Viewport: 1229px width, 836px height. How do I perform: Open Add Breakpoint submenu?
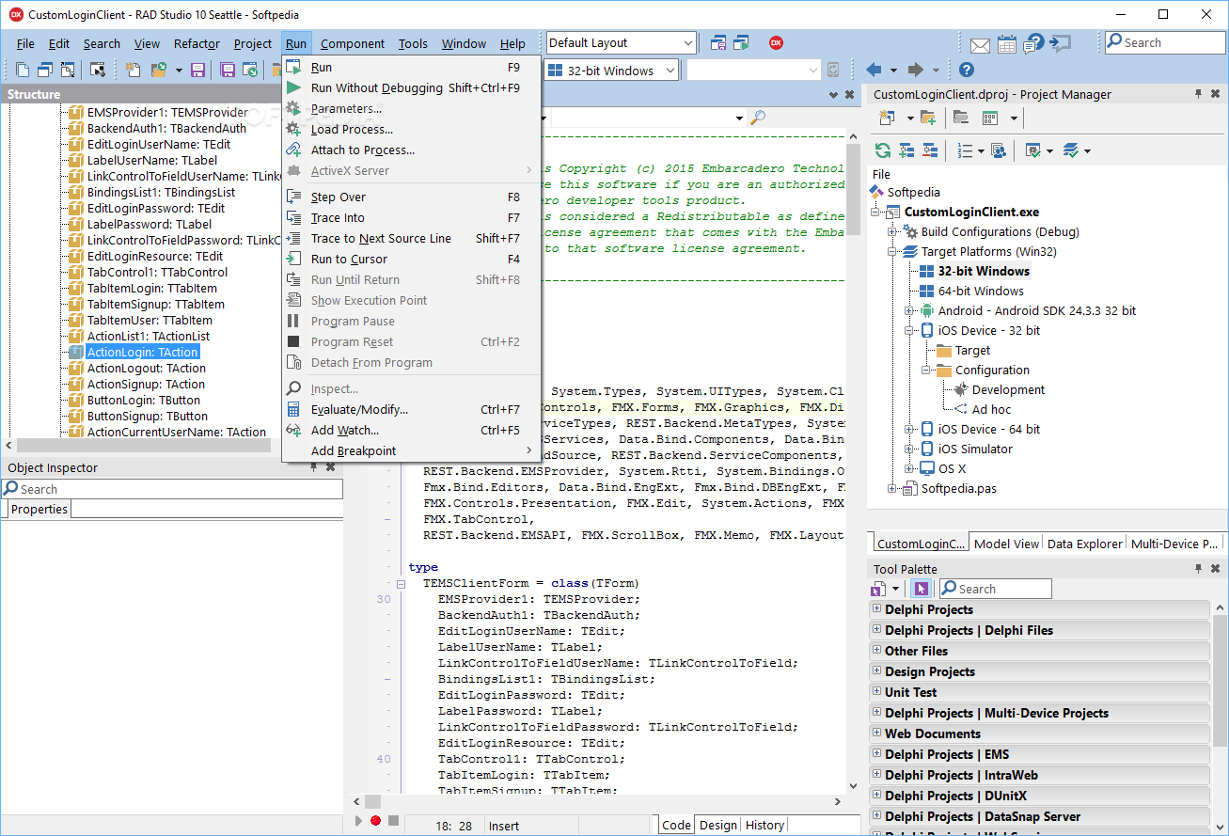412,450
